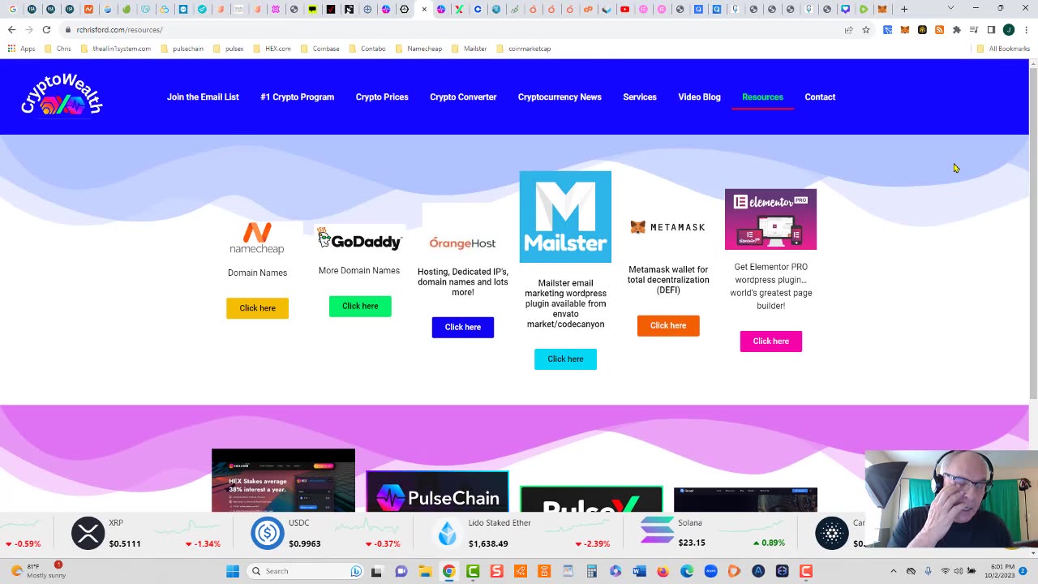
Task: Open the Chrome three-dot menu
Action: [x=1026, y=30]
